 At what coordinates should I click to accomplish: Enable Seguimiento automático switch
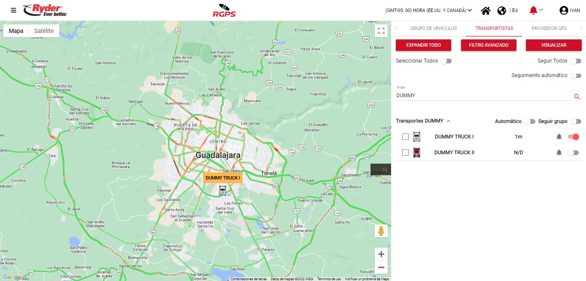[x=575, y=76]
